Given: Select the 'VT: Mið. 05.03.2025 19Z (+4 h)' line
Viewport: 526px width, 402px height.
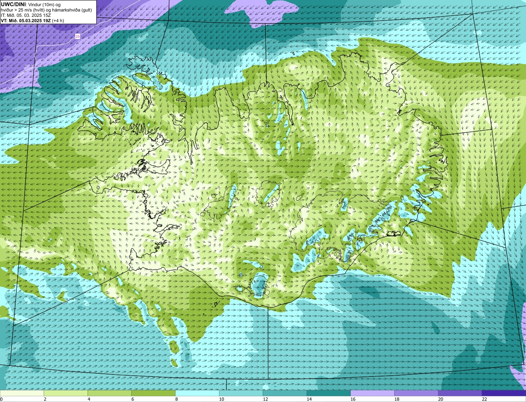Looking at the screenshot, I should [32, 20].
